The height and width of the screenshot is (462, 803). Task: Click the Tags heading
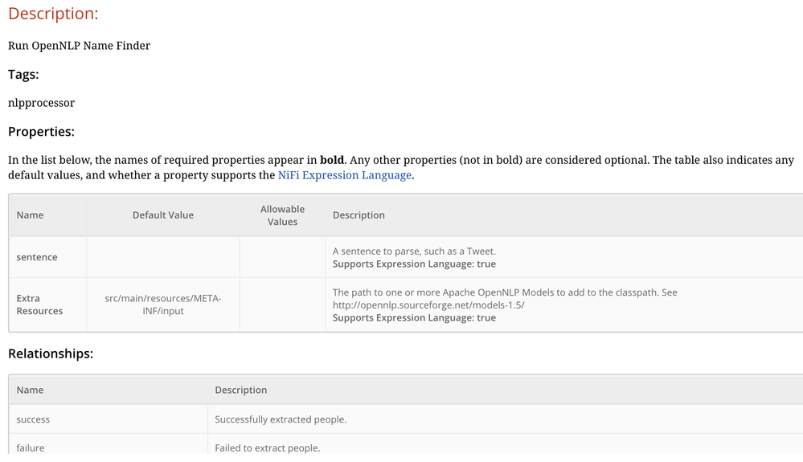click(23, 74)
